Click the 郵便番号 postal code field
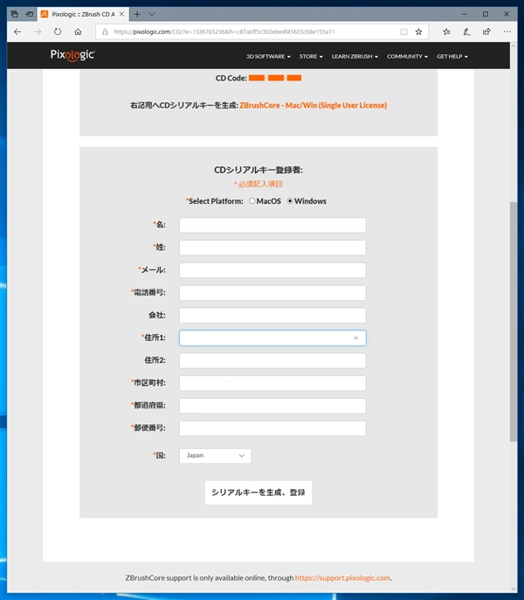The image size is (524, 600). tap(272, 429)
